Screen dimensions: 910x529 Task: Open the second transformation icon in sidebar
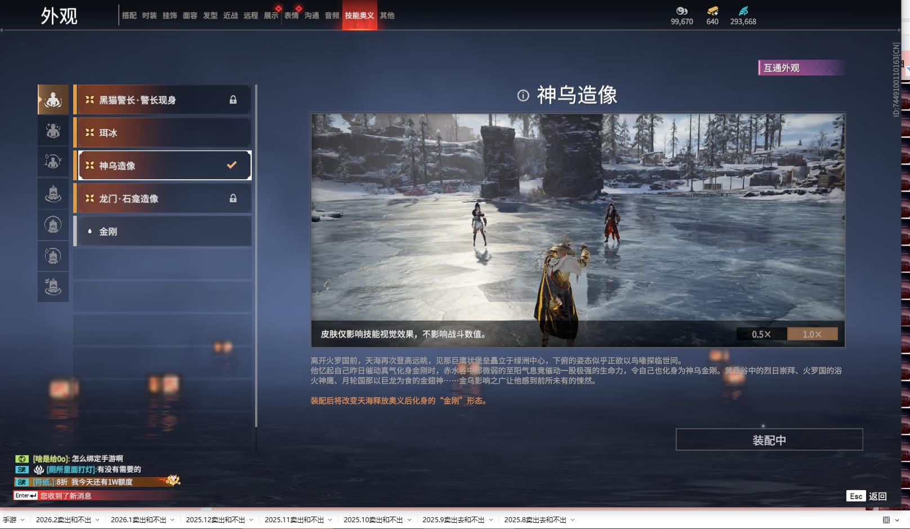[53, 130]
